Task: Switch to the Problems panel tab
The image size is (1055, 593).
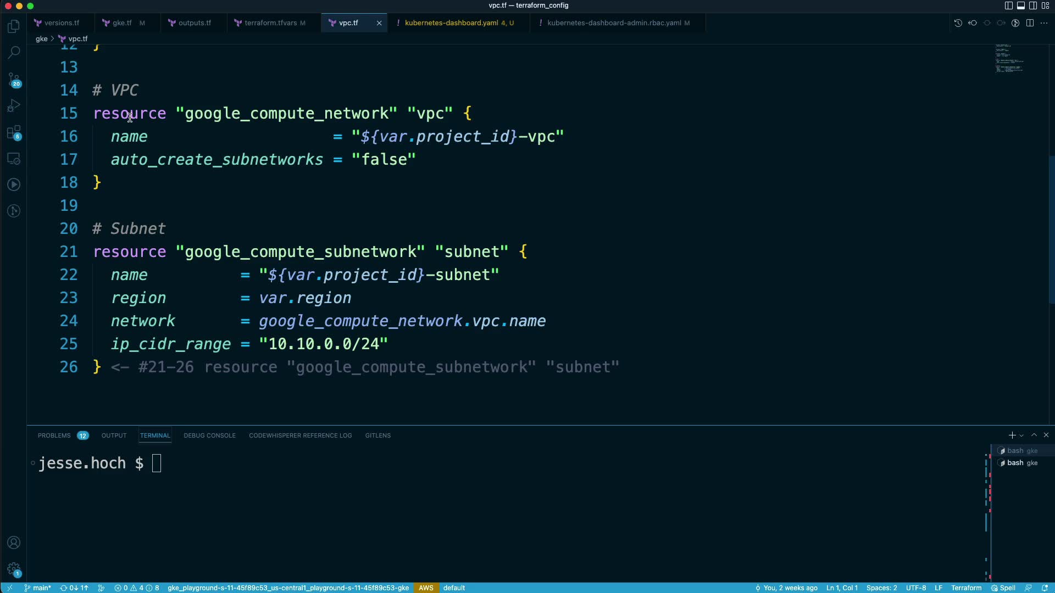Action: point(54,435)
